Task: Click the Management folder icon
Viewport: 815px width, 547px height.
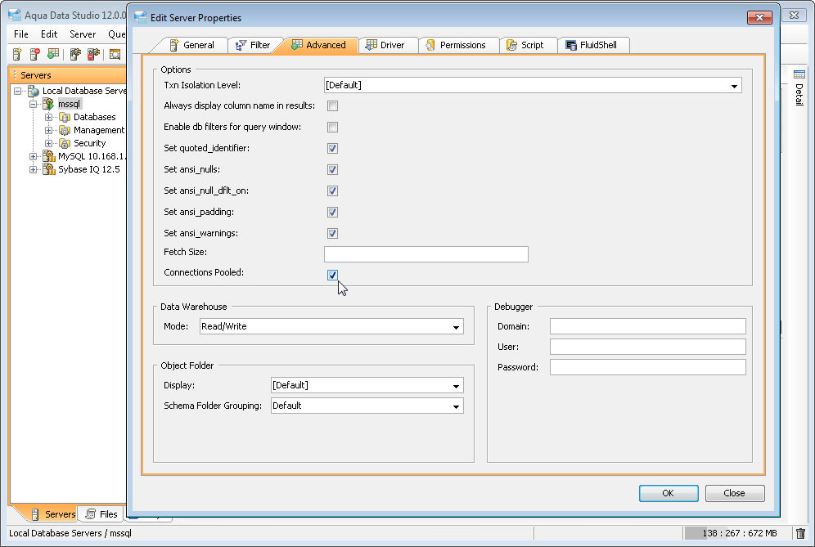Action: click(65, 130)
